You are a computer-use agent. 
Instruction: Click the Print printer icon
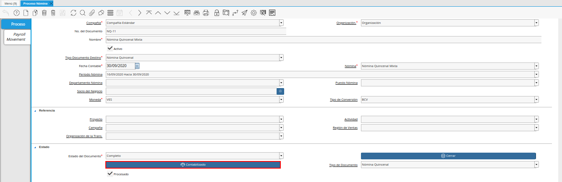point(206,13)
